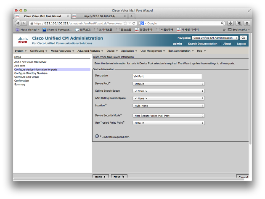Image resolution: width=265 pixels, height=199 pixels.
Task: Click the Next button
Action: pyautogui.click(x=119, y=176)
